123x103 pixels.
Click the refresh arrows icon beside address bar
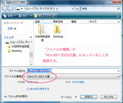[77, 9]
